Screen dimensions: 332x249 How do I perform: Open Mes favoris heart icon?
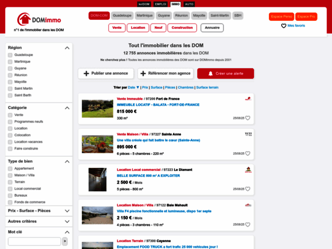pos(284,26)
